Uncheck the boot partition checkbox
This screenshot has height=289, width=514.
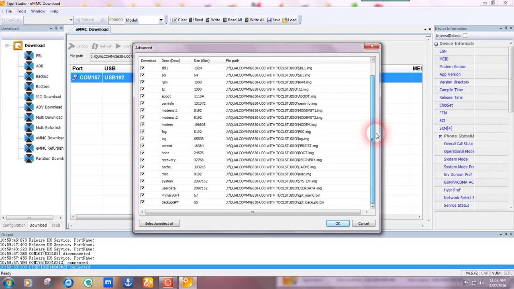tap(143, 153)
